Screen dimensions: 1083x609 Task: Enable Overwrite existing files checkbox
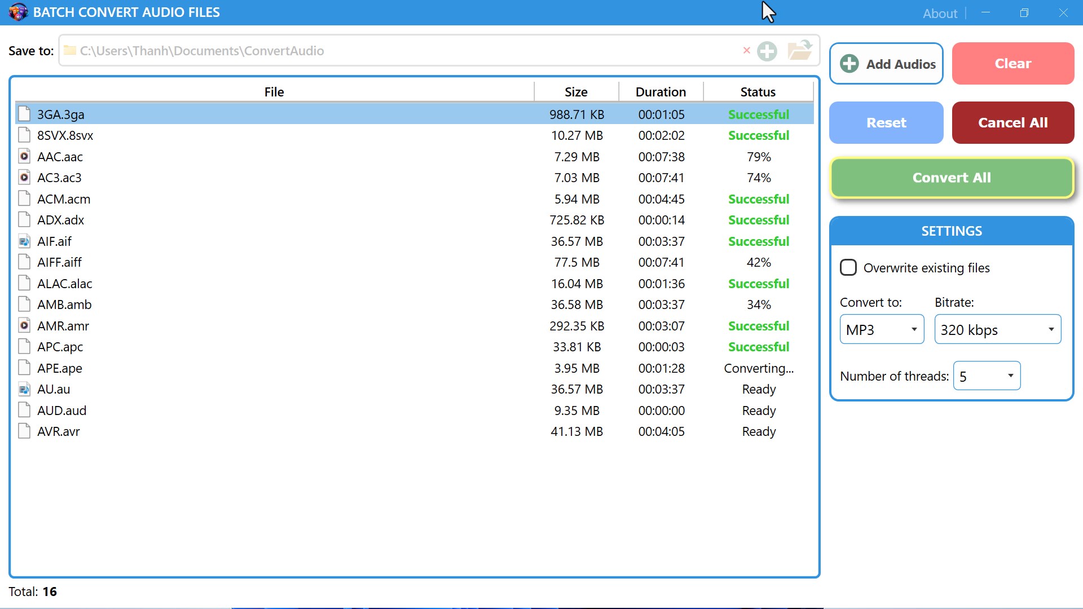click(848, 268)
